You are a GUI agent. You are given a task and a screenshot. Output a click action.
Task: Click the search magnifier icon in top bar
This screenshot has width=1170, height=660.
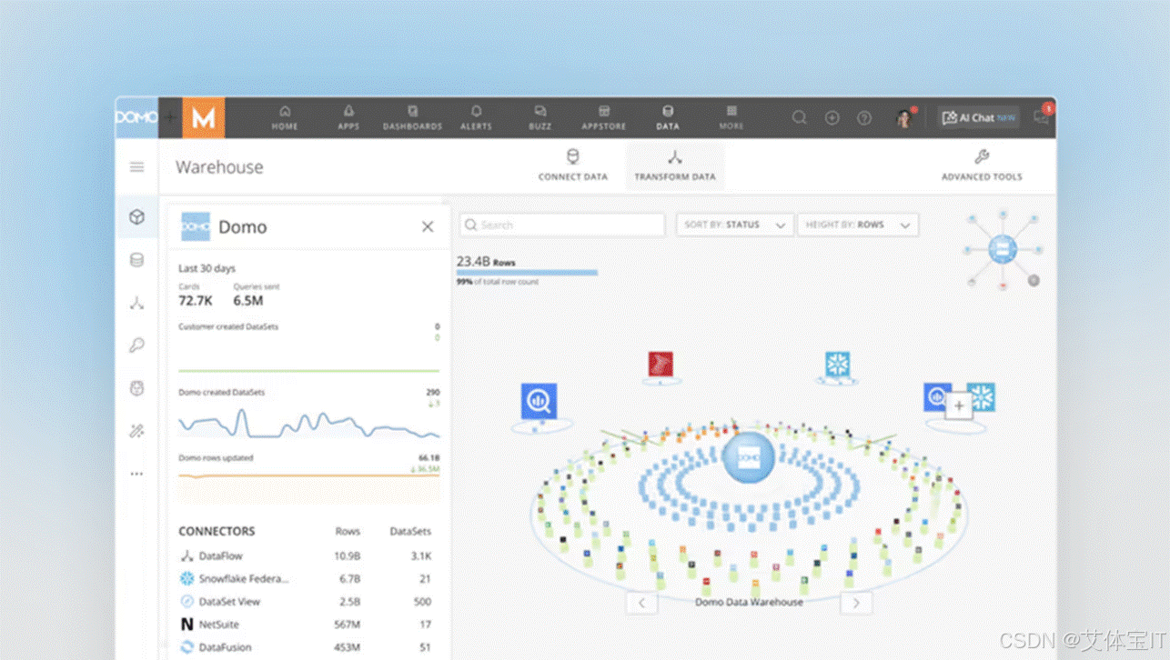coord(799,117)
